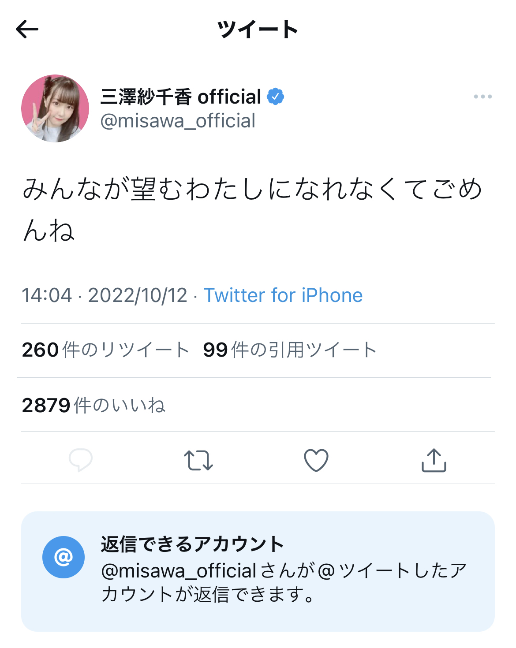Tap the blue verified badge
Screen dimensions: 516x648
(276, 97)
